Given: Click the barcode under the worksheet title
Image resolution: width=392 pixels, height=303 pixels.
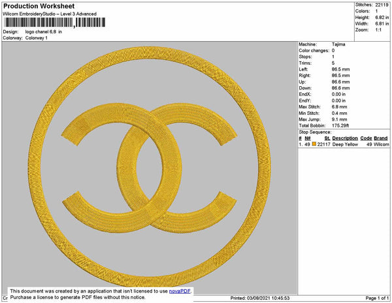Looking at the screenshot, I should click(x=54, y=22).
